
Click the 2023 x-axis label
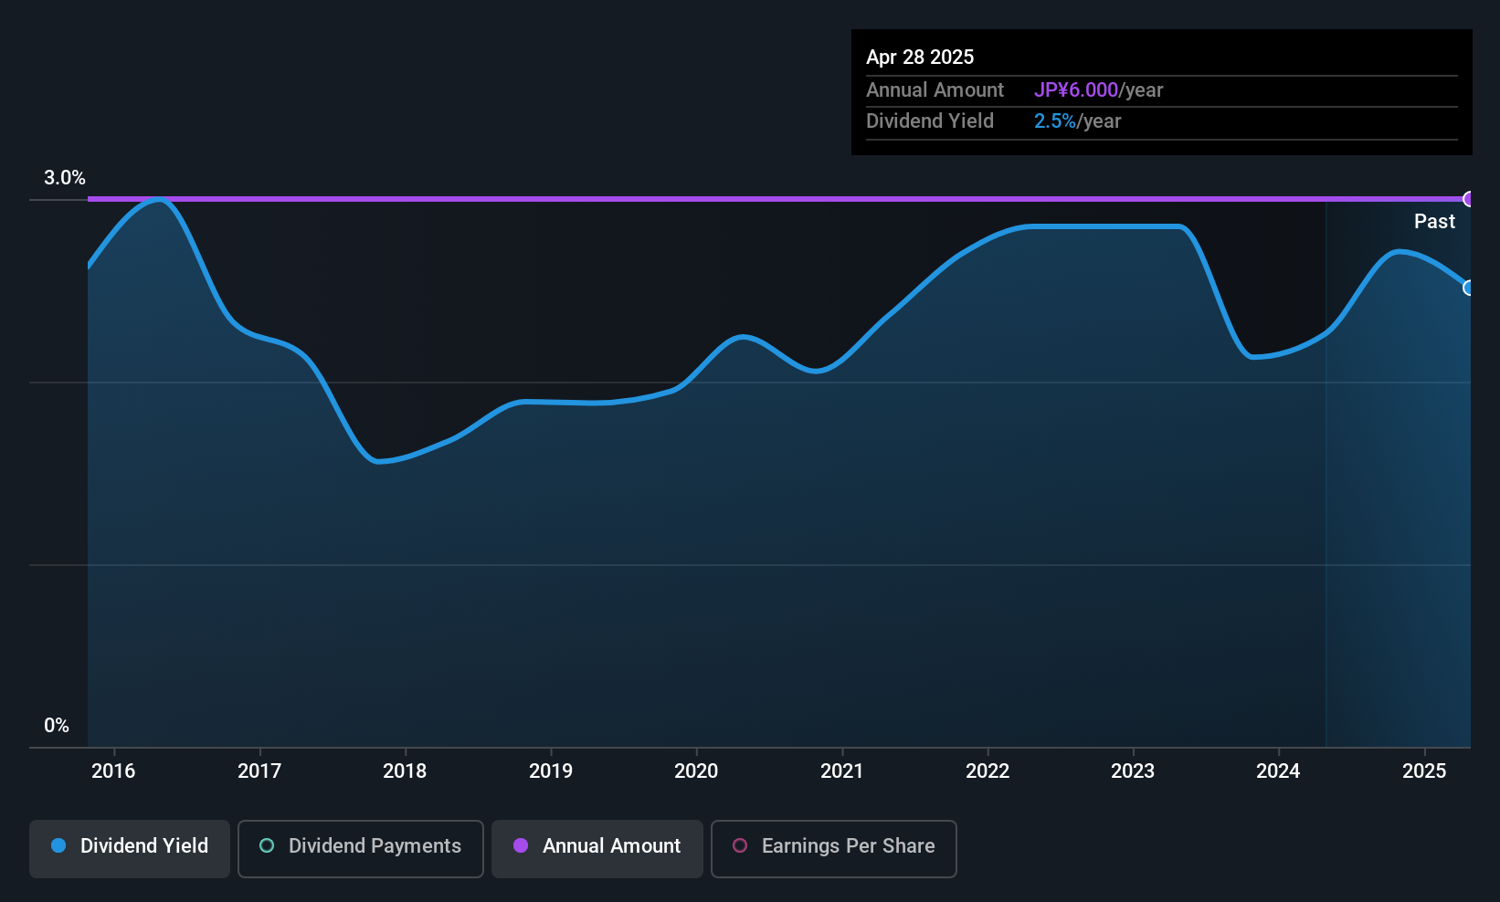point(1133,771)
